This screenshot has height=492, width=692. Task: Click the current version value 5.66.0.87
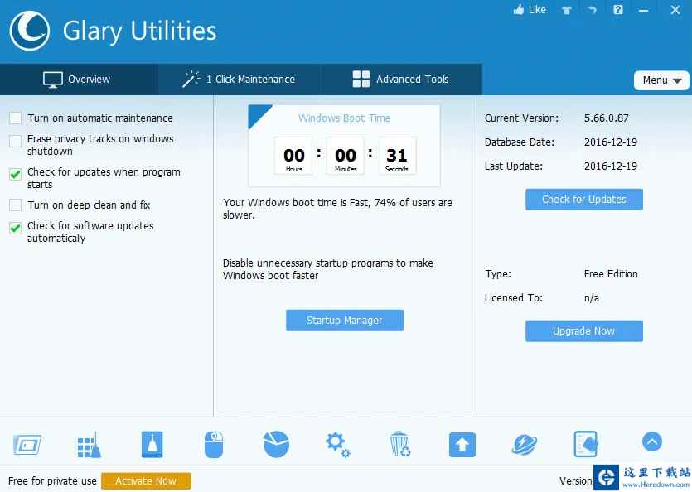click(607, 118)
